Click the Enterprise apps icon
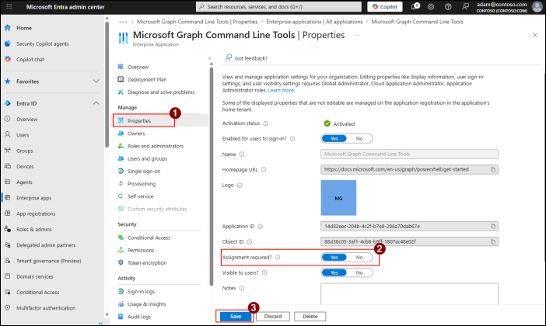Viewport: 546px width, 326px height. pyautogui.click(x=8, y=197)
